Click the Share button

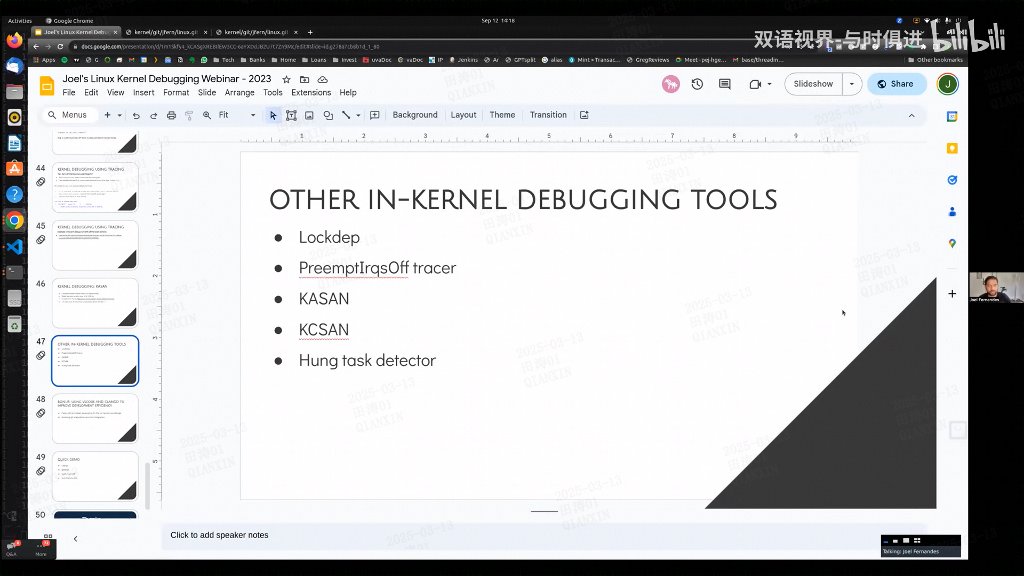[896, 84]
